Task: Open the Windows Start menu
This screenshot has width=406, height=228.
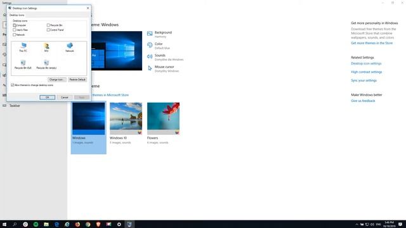Action: click(x=4, y=224)
